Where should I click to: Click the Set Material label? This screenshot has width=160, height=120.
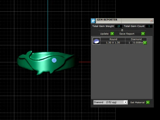pyautogui.click(x=137, y=102)
